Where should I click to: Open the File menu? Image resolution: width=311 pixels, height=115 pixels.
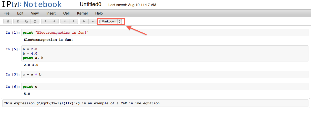click(x=7, y=13)
